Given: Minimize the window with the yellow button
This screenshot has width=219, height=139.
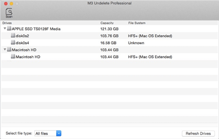Looking at the screenshot, I should pyautogui.click(x=11, y=4).
